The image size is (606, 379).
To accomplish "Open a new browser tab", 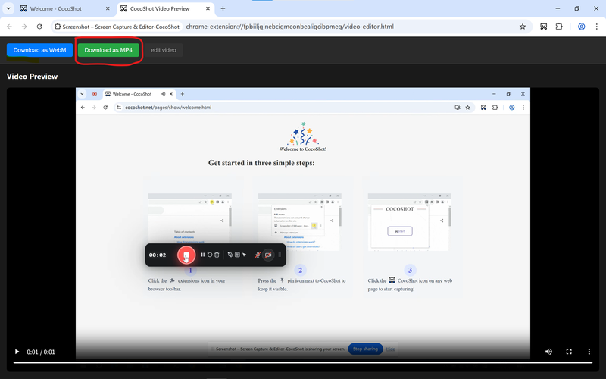I will (223, 8).
